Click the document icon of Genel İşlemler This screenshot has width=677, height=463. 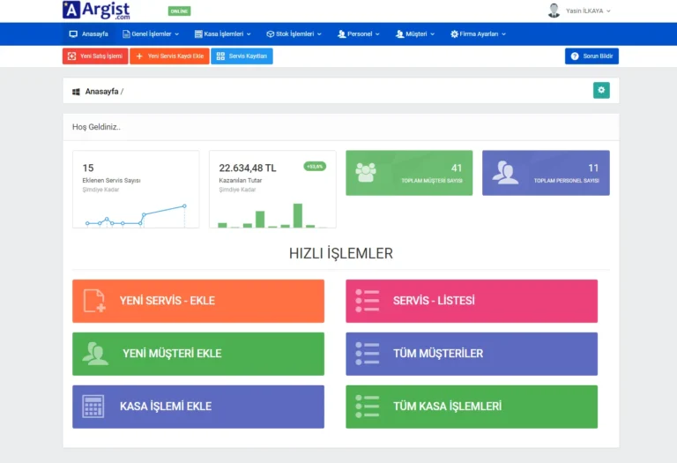coord(126,34)
